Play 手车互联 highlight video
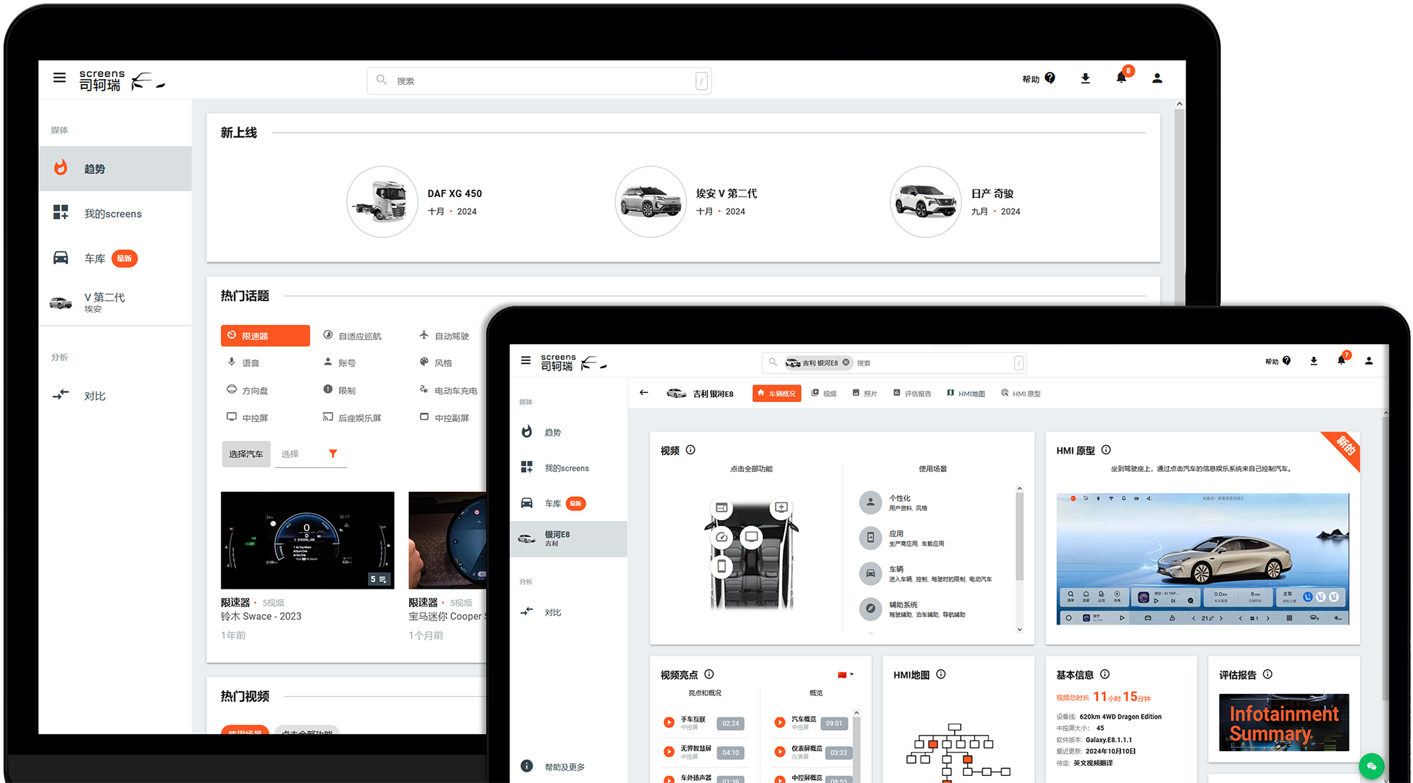Screen dimensions: 1413x783 tap(668, 722)
